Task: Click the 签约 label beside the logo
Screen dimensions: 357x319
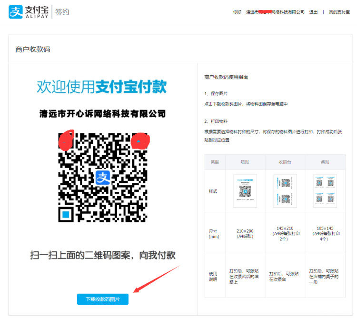Action: point(62,12)
